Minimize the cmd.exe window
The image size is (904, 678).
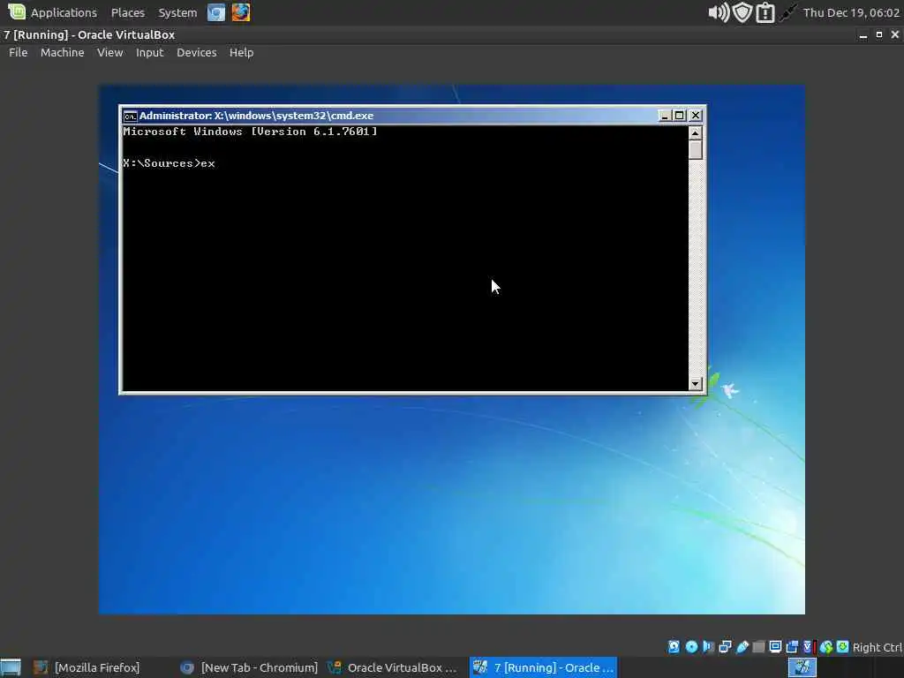664,116
